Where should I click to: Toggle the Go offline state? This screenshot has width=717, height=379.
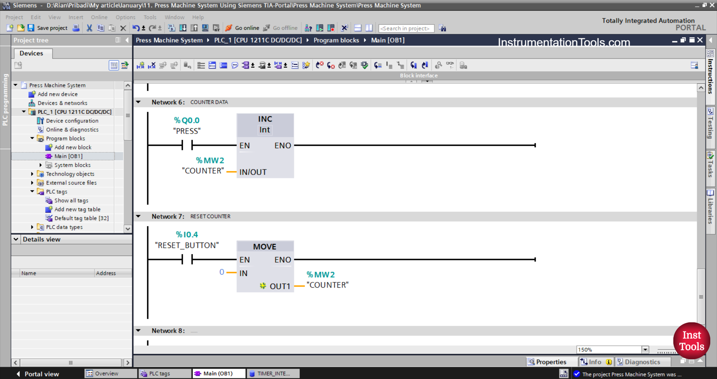285,28
